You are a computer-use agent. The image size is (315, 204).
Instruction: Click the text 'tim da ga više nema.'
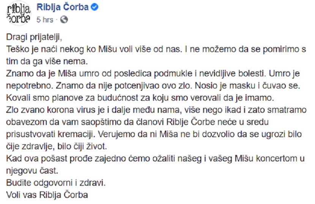pyautogui.click(x=47, y=62)
